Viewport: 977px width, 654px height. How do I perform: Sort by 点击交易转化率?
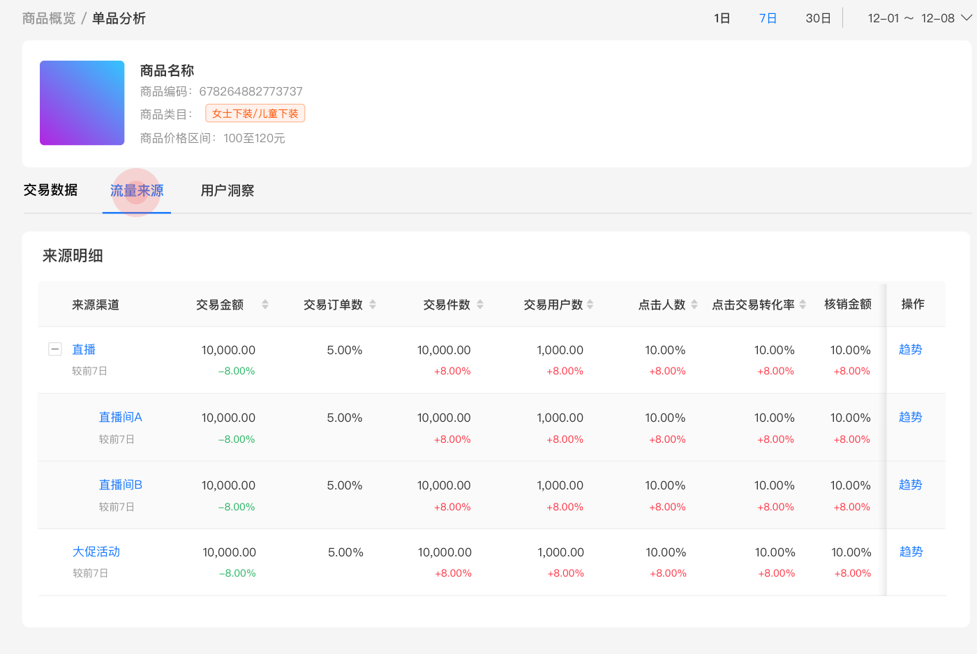click(x=802, y=304)
